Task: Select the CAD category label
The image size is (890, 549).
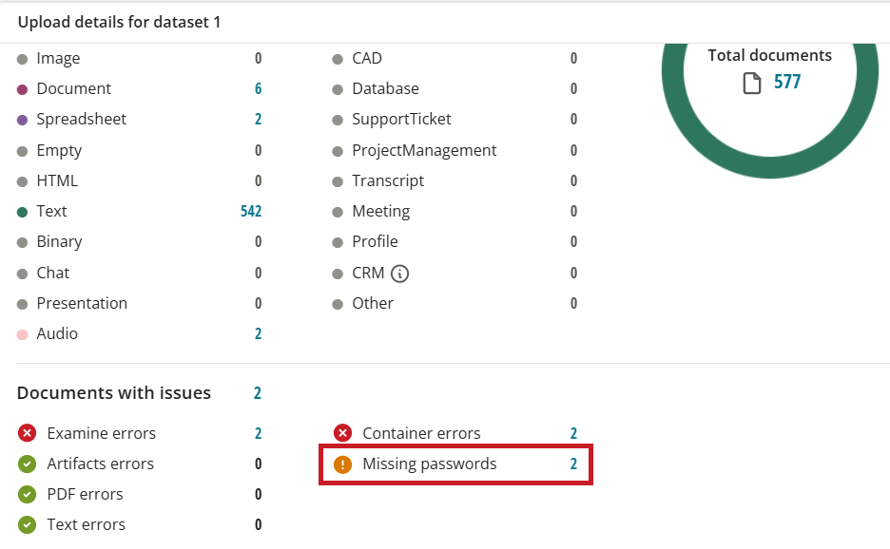Action: pyautogui.click(x=367, y=58)
